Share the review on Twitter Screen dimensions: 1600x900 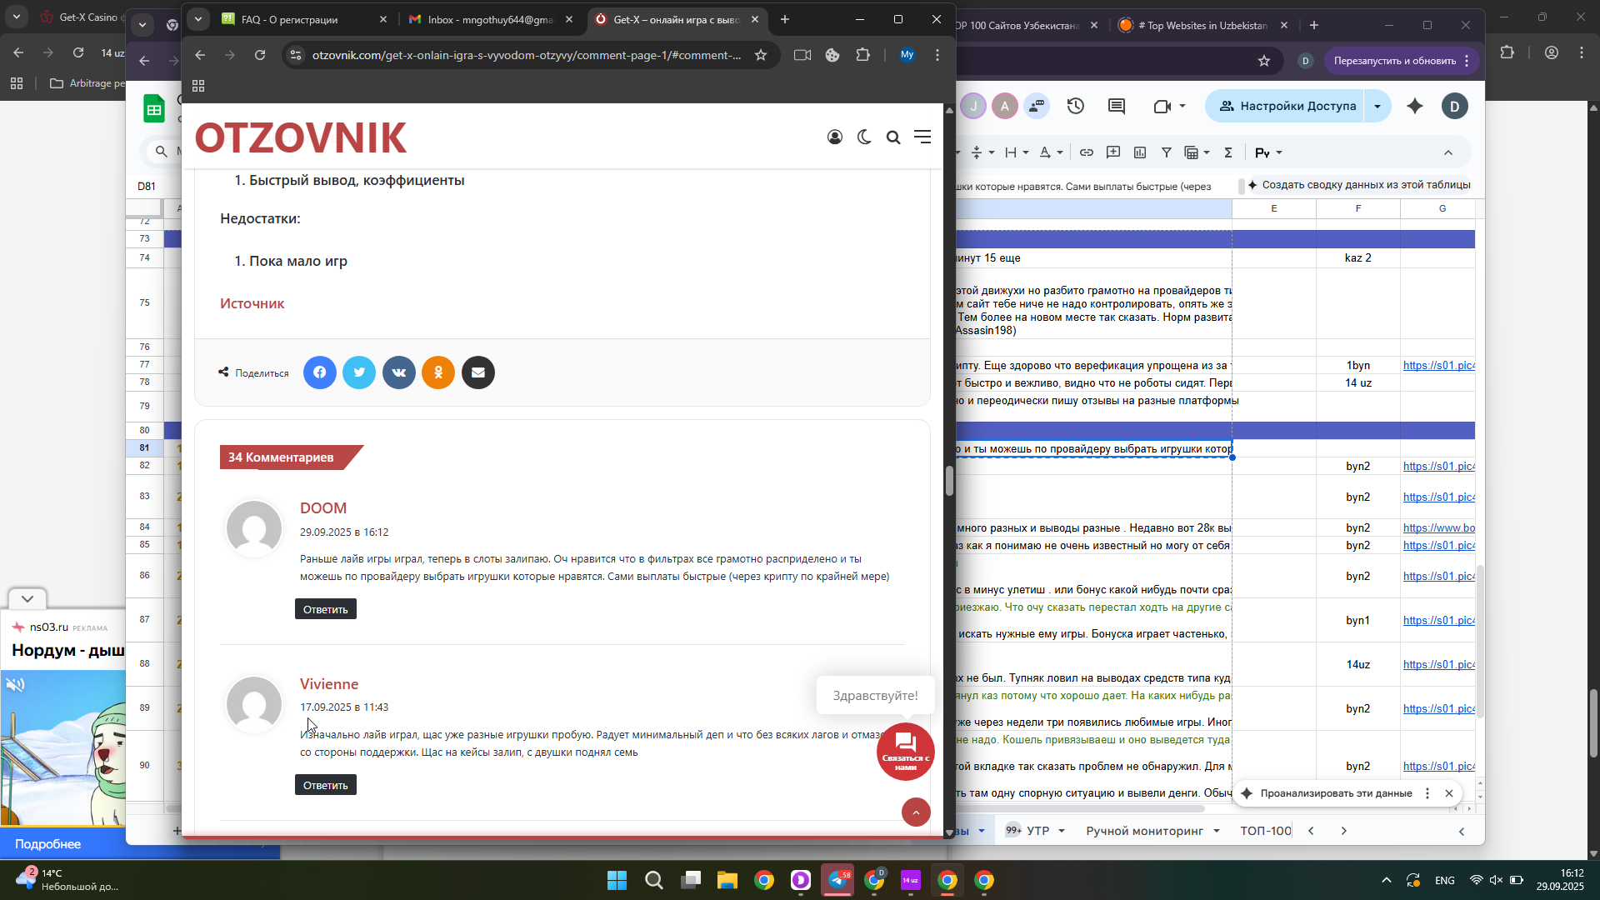tap(359, 372)
